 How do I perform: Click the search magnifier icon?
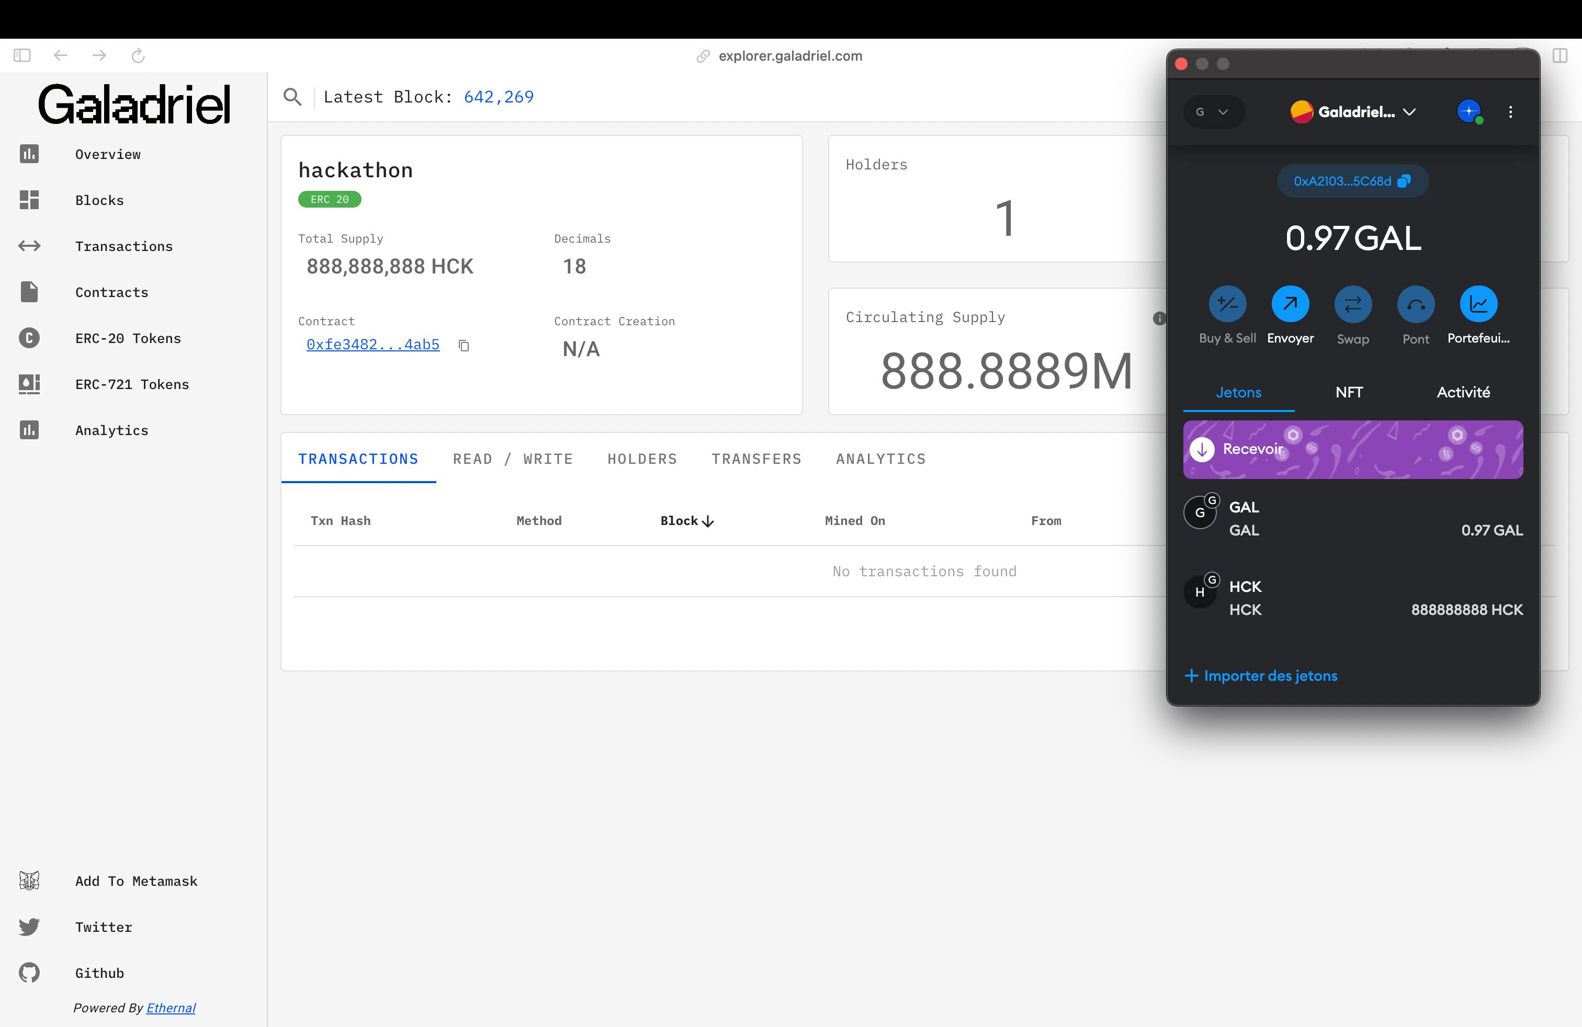pos(292,97)
